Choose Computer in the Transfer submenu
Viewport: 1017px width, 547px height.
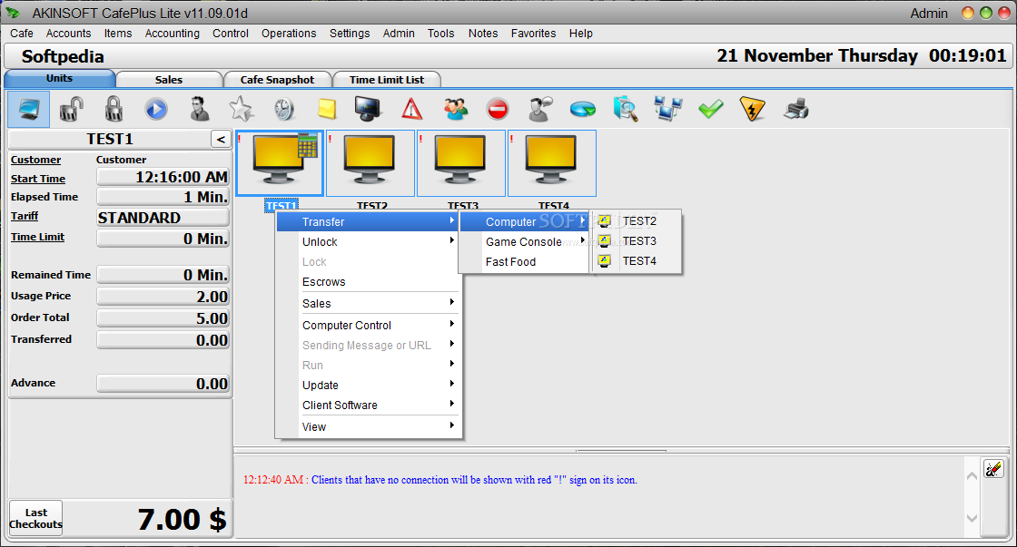point(524,221)
